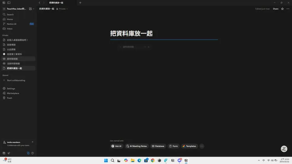Open Search in the sidebar

[x=18, y=14]
